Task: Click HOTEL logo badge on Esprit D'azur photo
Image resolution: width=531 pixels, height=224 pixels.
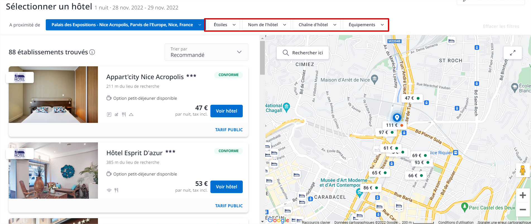Action: tap(20, 154)
